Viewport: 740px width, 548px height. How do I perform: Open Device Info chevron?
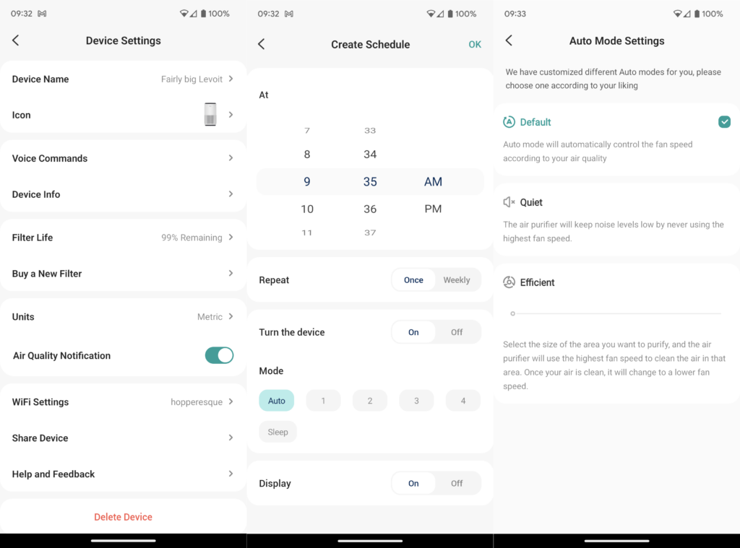(231, 193)
